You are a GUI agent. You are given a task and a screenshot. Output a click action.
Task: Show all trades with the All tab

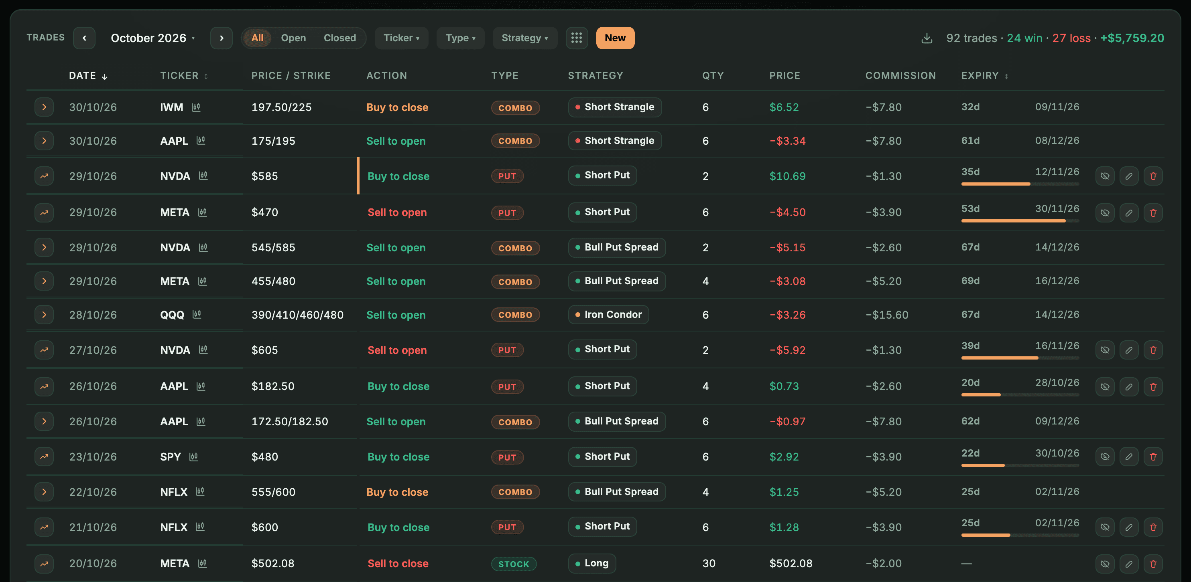click(257, 38)
